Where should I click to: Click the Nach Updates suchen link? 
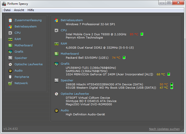(164, 129)
